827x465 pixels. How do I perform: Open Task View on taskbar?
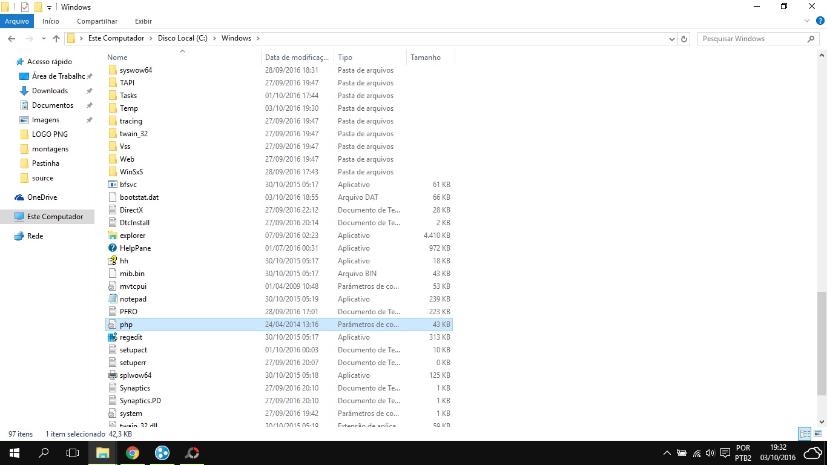(x=73, y=453)
